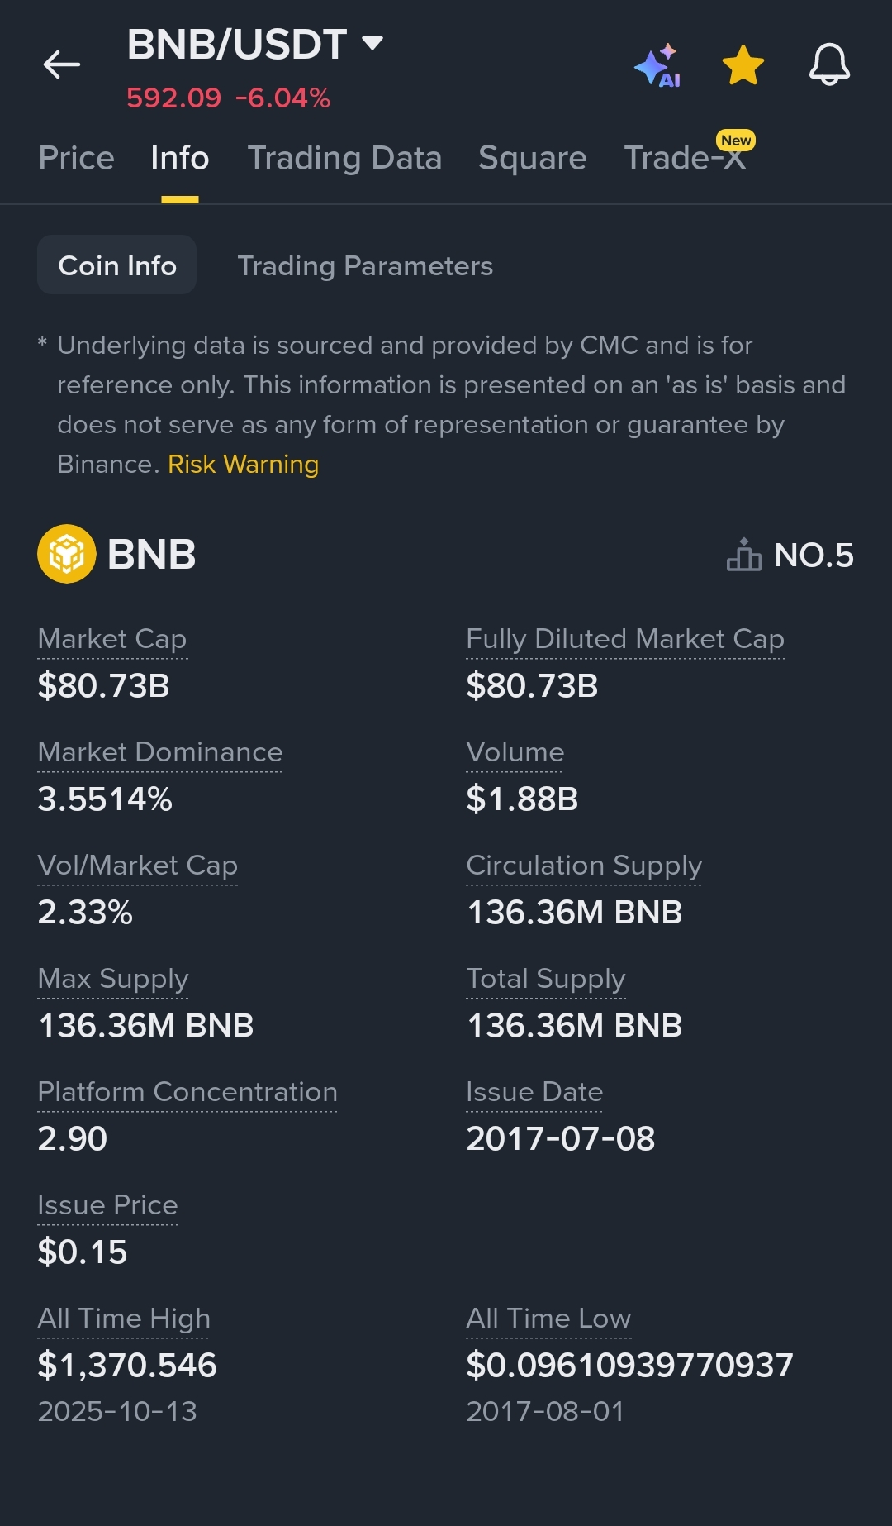Tap the ranking podium icon

pos(743,555)
